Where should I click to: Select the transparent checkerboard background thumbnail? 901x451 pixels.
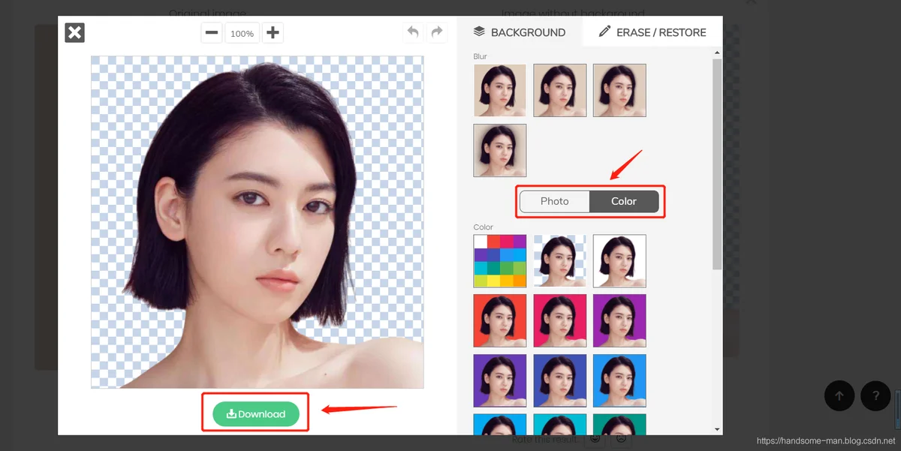tap(560, 261)
